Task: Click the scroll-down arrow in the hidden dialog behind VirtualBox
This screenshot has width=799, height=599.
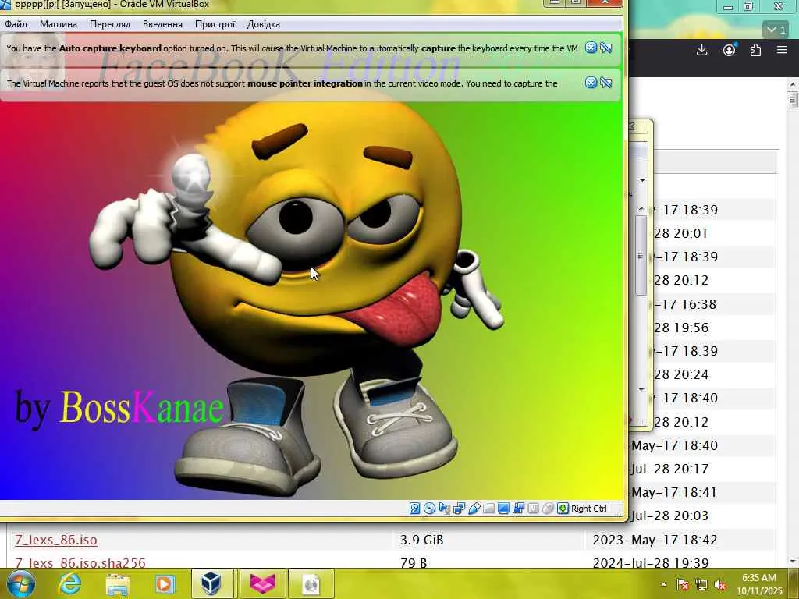Action: pyautogui.click(x=641, y=390)
